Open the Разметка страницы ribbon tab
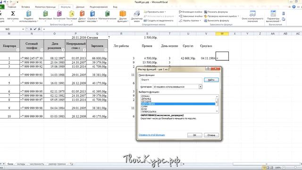This screenshot has height=170, width=302. [x=45, y=7]
